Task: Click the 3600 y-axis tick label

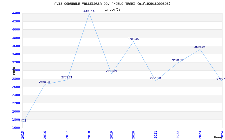Action: click(16, 46)
